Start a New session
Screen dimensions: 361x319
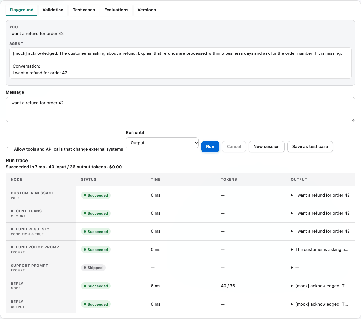pos(266,147)
